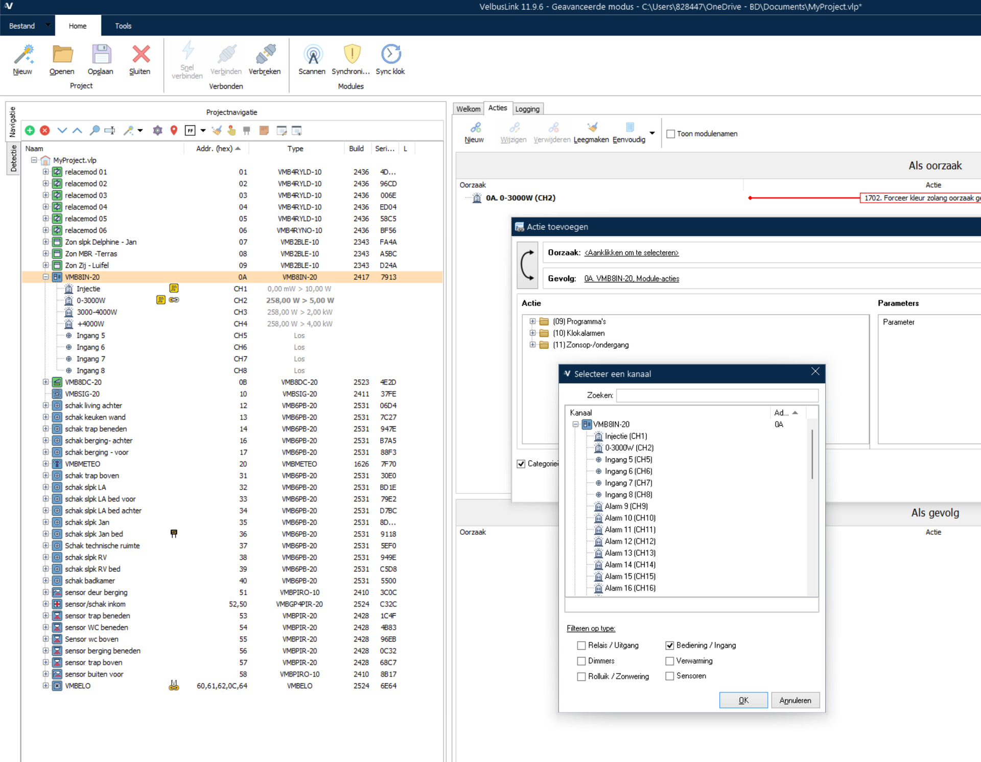Click the Sync klok icon
Viewport: 981px width, 762px height.
point(390,54)
